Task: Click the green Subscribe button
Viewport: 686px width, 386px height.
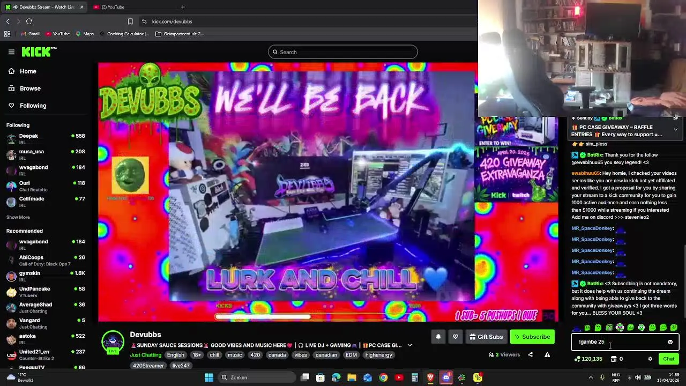Action: pos(532,337)
